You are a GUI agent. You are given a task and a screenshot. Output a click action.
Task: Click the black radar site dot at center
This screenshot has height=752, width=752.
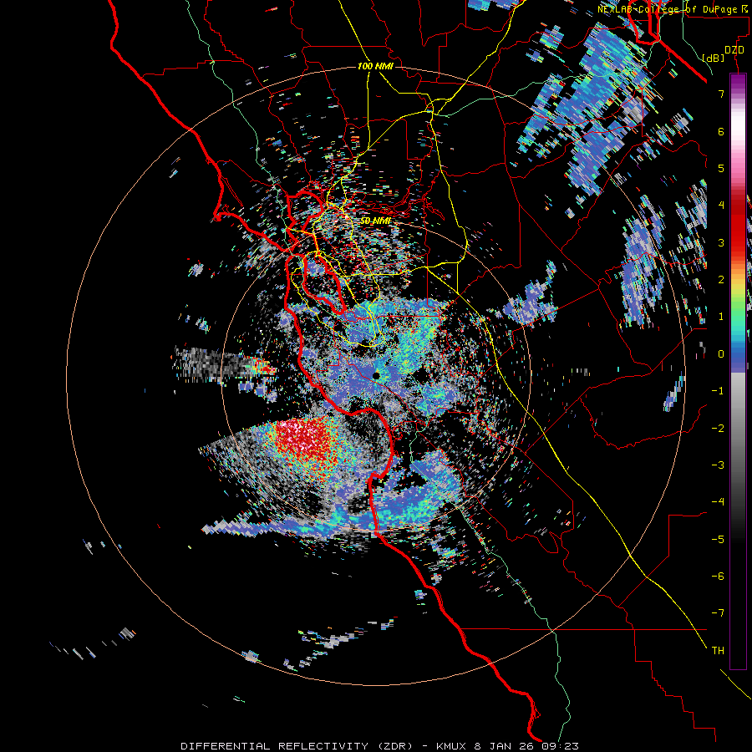(376, 376)
